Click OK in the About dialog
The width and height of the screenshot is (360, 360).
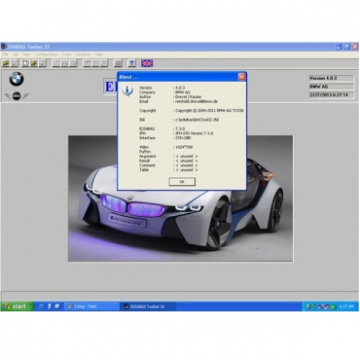point(182,182)
